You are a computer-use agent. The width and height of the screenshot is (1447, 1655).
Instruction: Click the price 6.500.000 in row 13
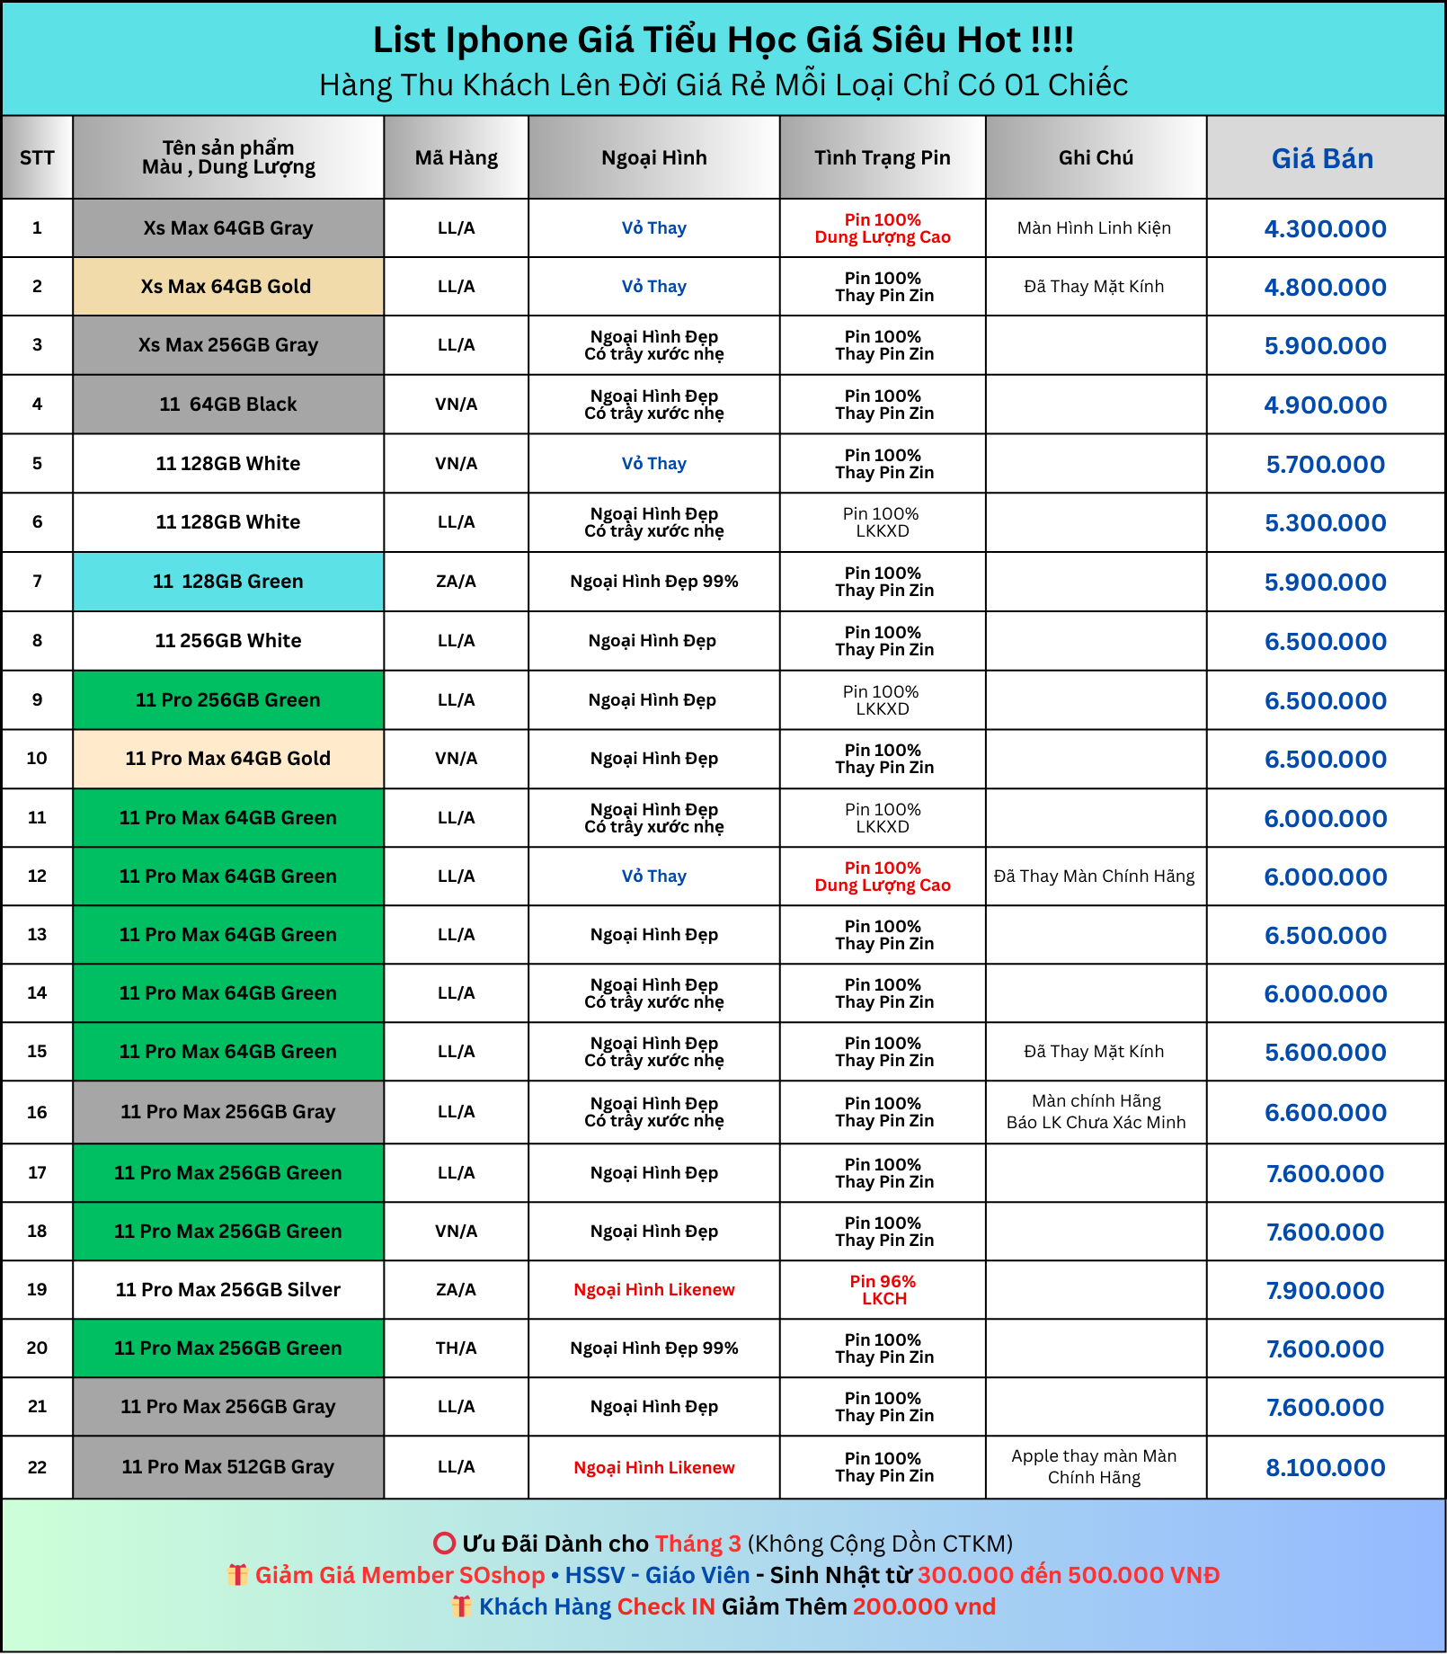click(1326, 936)
